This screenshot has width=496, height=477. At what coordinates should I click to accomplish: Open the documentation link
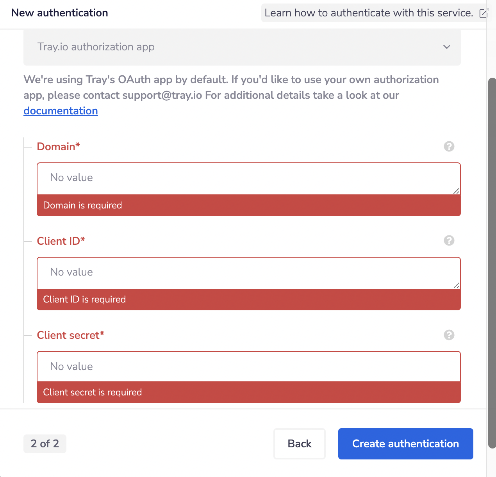pos(61,111)
